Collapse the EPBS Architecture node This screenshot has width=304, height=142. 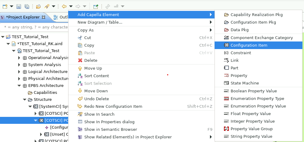coord(19,85)
